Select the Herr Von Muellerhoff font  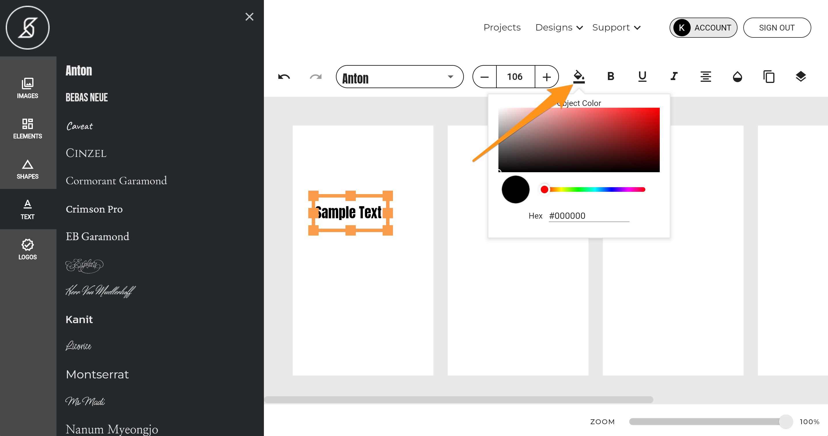[100, 291]
